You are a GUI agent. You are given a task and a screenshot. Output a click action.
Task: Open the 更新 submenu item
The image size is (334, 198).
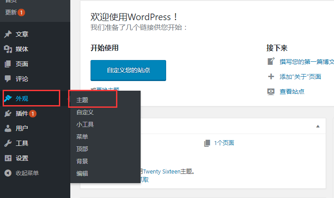point(11,13)
